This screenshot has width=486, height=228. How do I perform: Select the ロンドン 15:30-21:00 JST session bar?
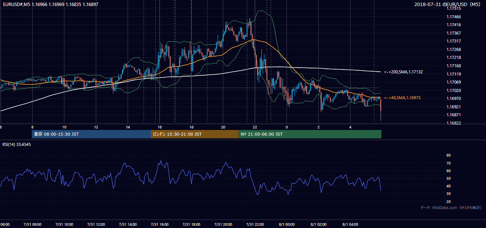click(x=195, y=134)
